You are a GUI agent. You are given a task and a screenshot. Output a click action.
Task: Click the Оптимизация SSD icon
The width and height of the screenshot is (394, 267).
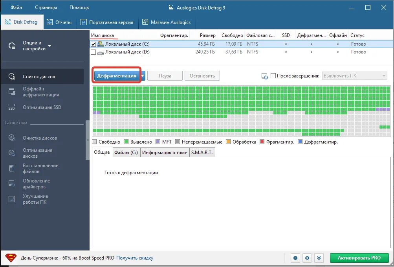11,107
